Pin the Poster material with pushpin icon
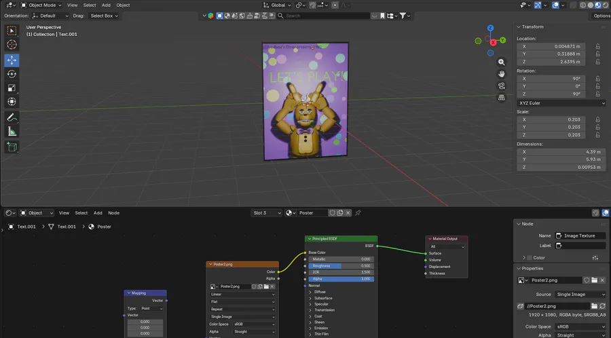Viewport: 611px width, 338px height. [x=358, y=213]
